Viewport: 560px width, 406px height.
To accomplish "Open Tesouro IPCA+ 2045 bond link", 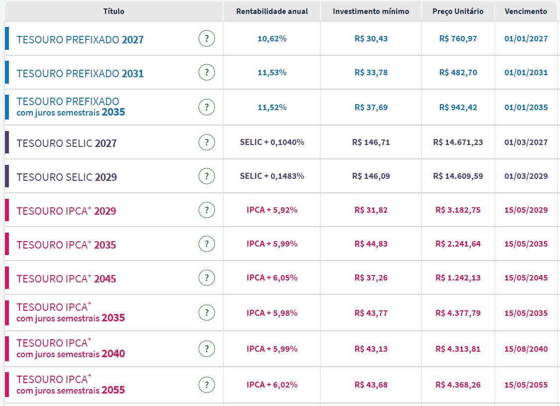I will 66,279.
